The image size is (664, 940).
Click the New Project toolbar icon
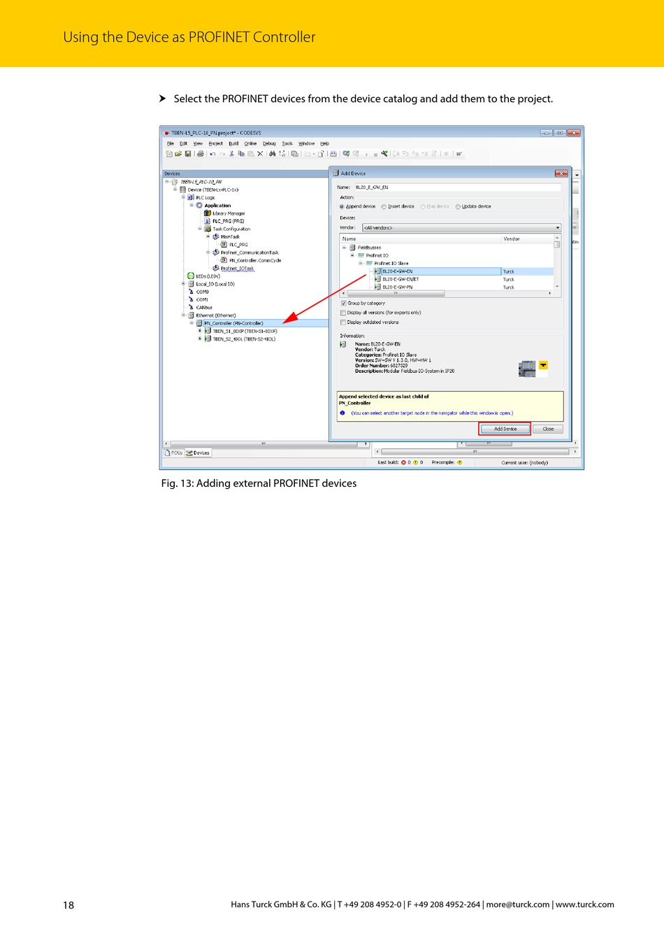pyautogui.click(x=169, y=154)
